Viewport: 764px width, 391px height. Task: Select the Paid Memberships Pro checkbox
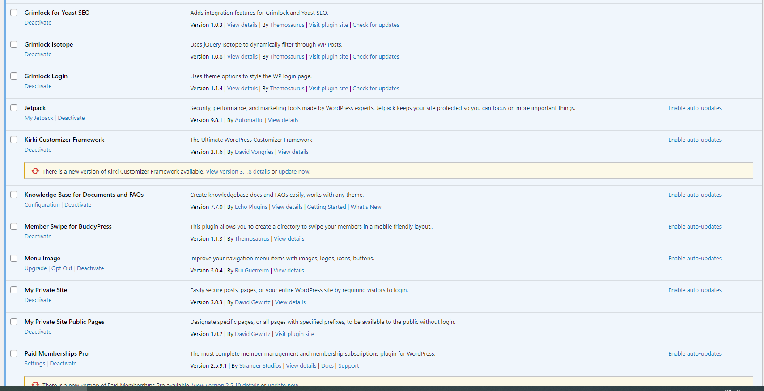coord(14,353)
